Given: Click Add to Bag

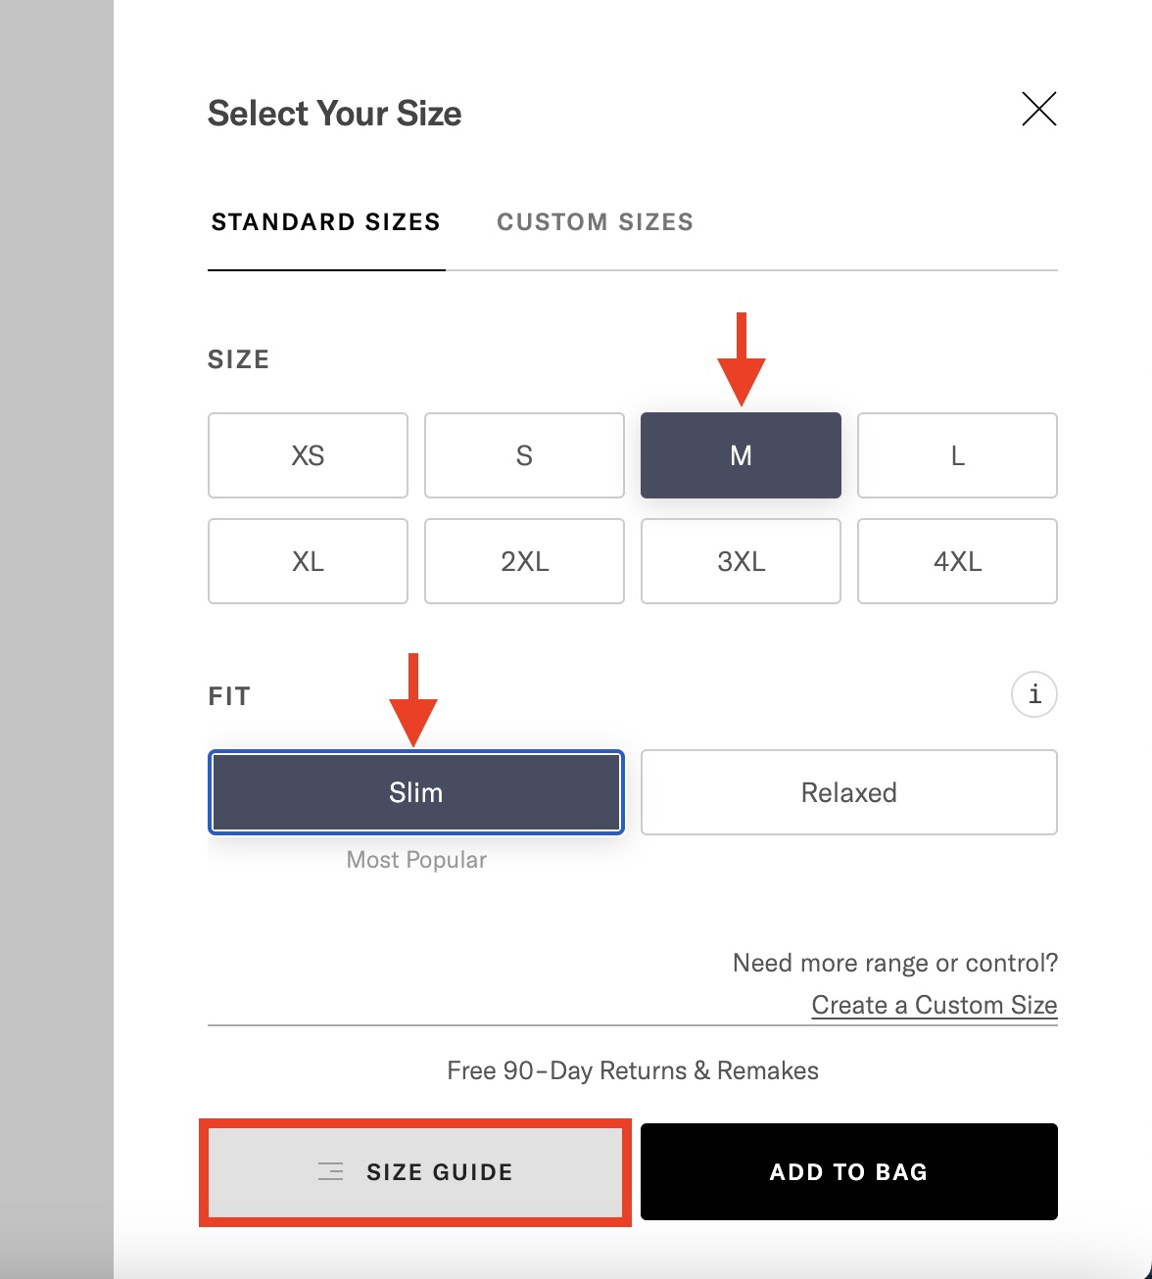Looking at the screenshot, I should pyautogui.click(x=848, y=1171).
